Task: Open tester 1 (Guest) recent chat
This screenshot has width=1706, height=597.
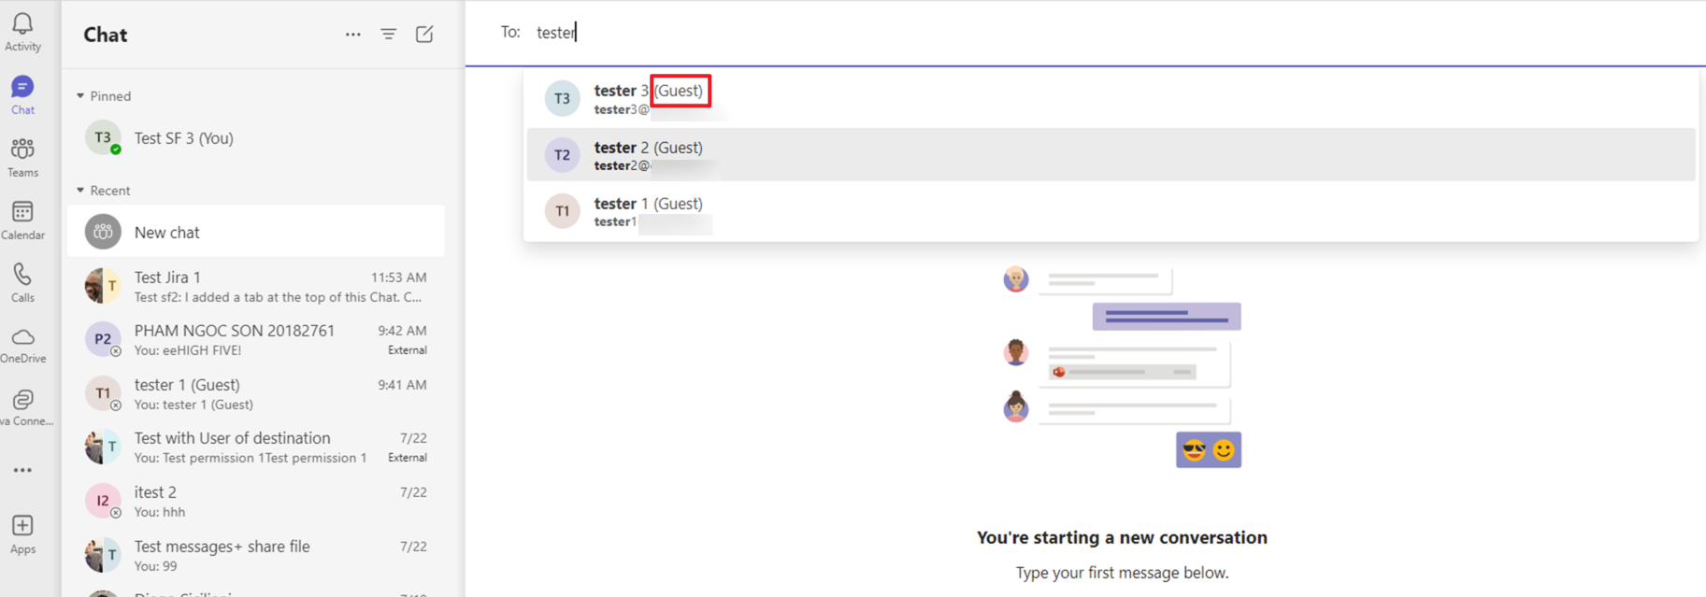Action: point(256,393)
